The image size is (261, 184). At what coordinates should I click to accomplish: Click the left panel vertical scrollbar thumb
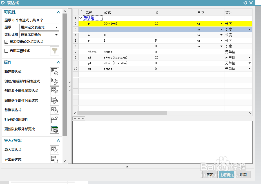[64, 75]
